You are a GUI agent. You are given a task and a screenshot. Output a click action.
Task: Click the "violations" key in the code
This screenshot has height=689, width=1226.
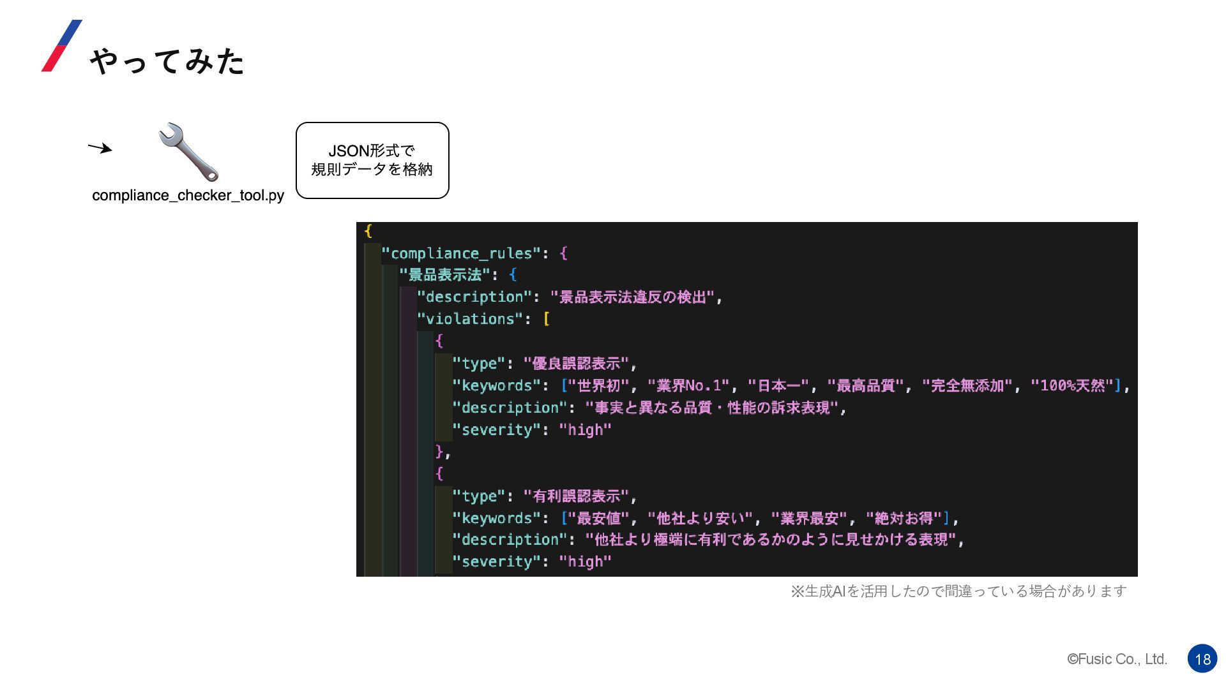pos(469,319)
